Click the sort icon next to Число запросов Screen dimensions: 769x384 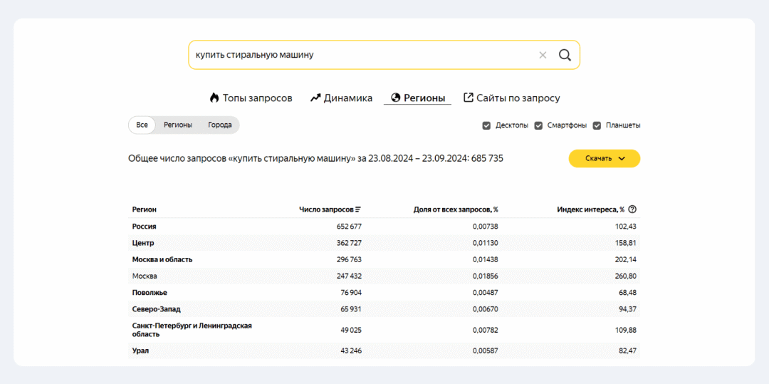[x=358, y=209]
